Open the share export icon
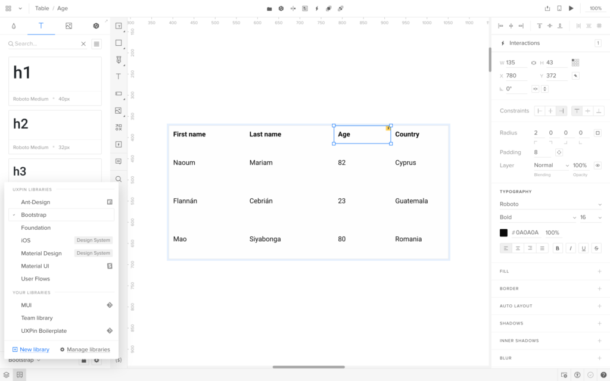This screenshot has height=381, width=610. pos(547,8)
